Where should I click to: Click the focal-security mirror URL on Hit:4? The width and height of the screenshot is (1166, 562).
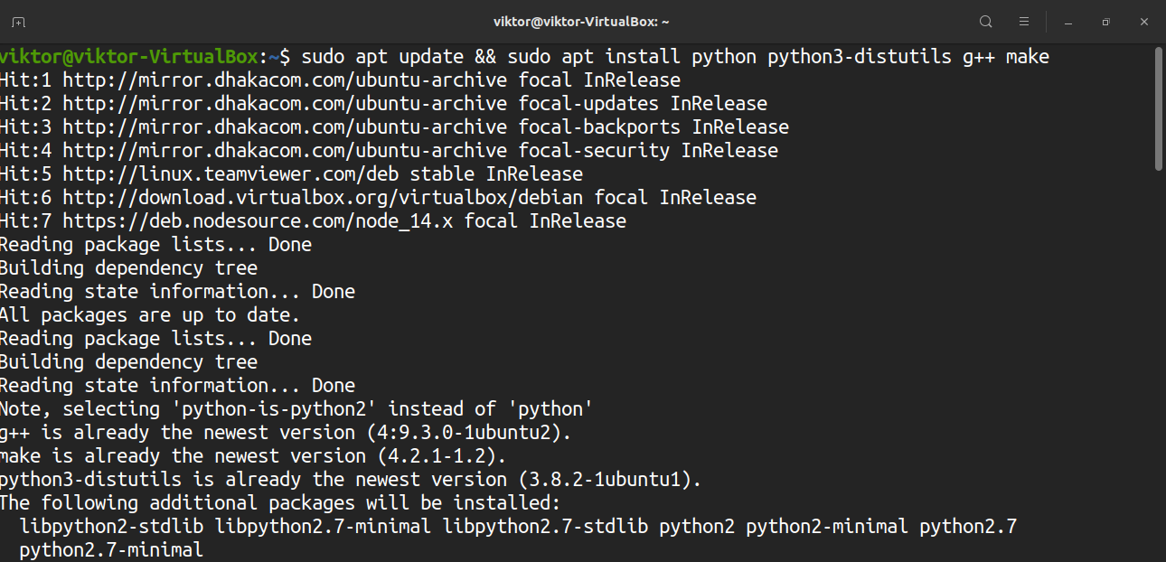[x=285, y=151]
